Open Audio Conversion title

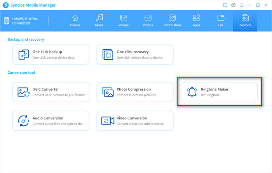coord(48,118)
